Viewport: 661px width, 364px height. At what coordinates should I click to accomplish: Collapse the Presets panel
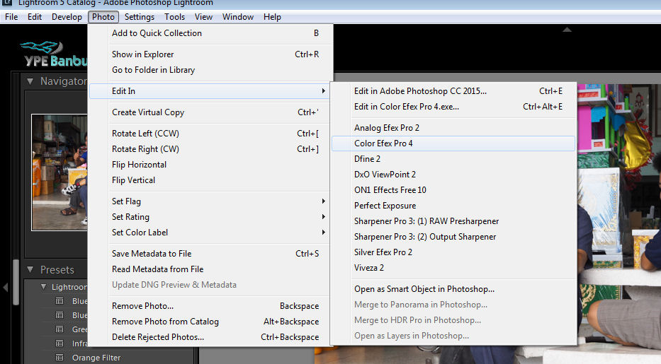[x=30, y=270]
